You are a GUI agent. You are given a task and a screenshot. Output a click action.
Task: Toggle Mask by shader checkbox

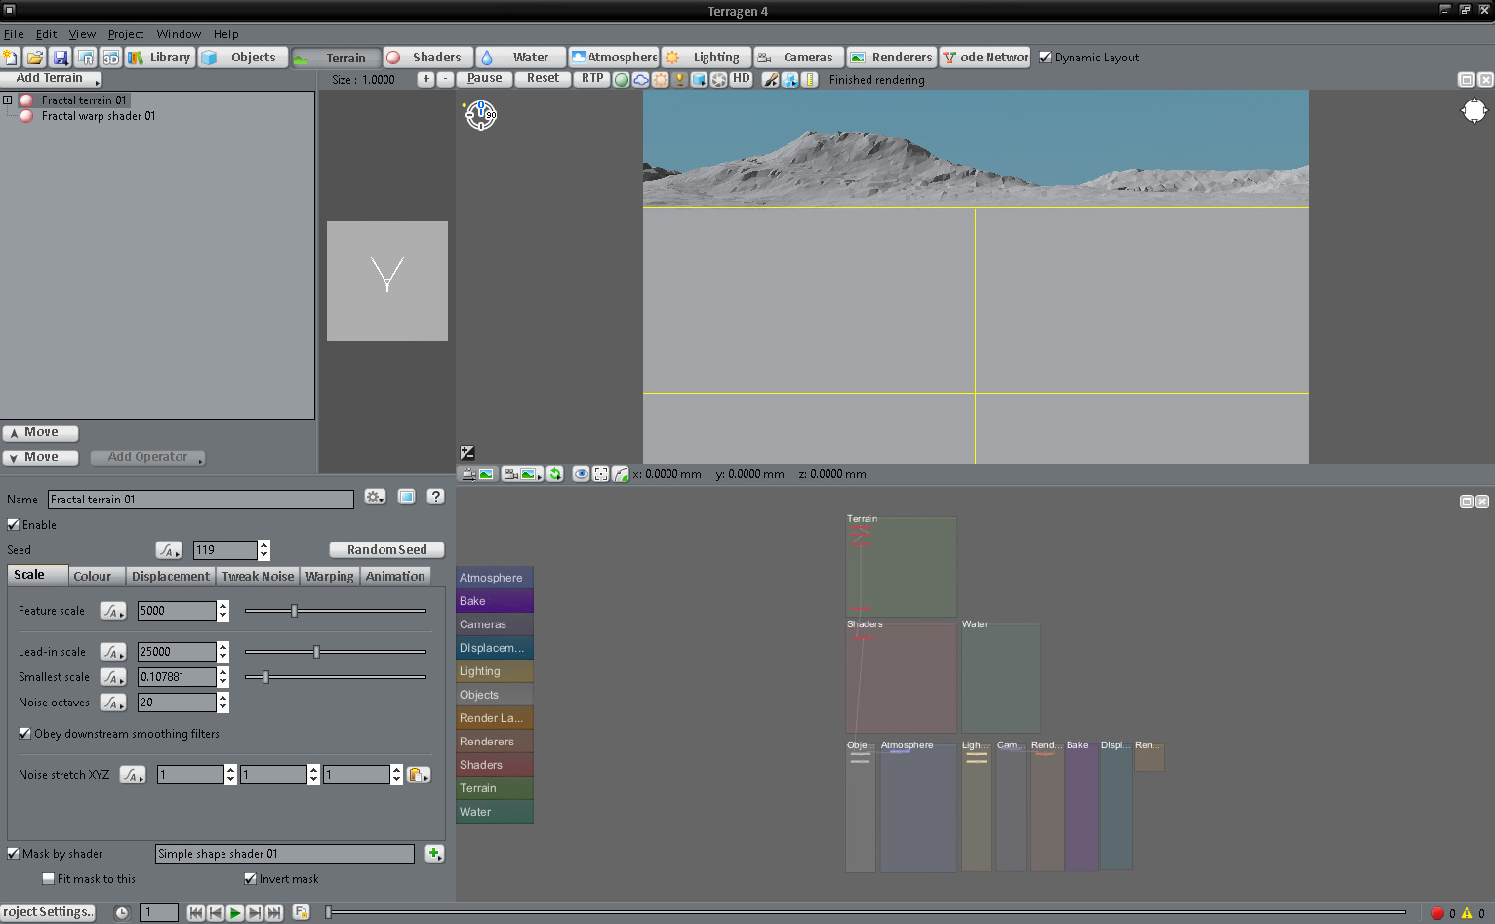(x=14, y=854)
